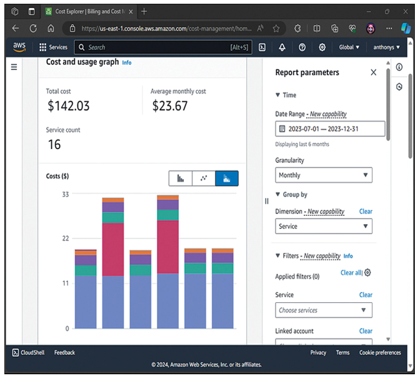Clear the Linked account filter

[x=366, y=331]
